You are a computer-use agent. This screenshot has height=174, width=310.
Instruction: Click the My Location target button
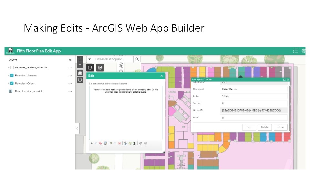[80, 80]
